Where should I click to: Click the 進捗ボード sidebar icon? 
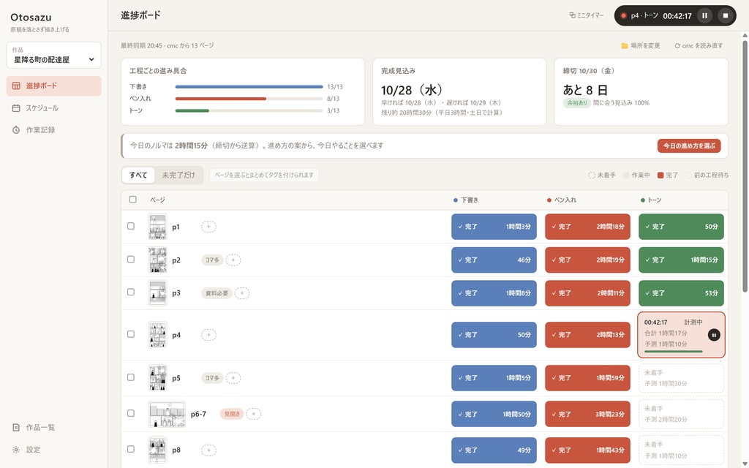[x=16, y=86]
